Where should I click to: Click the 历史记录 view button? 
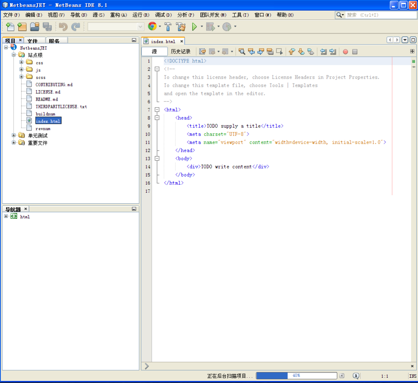pos(181,52)
